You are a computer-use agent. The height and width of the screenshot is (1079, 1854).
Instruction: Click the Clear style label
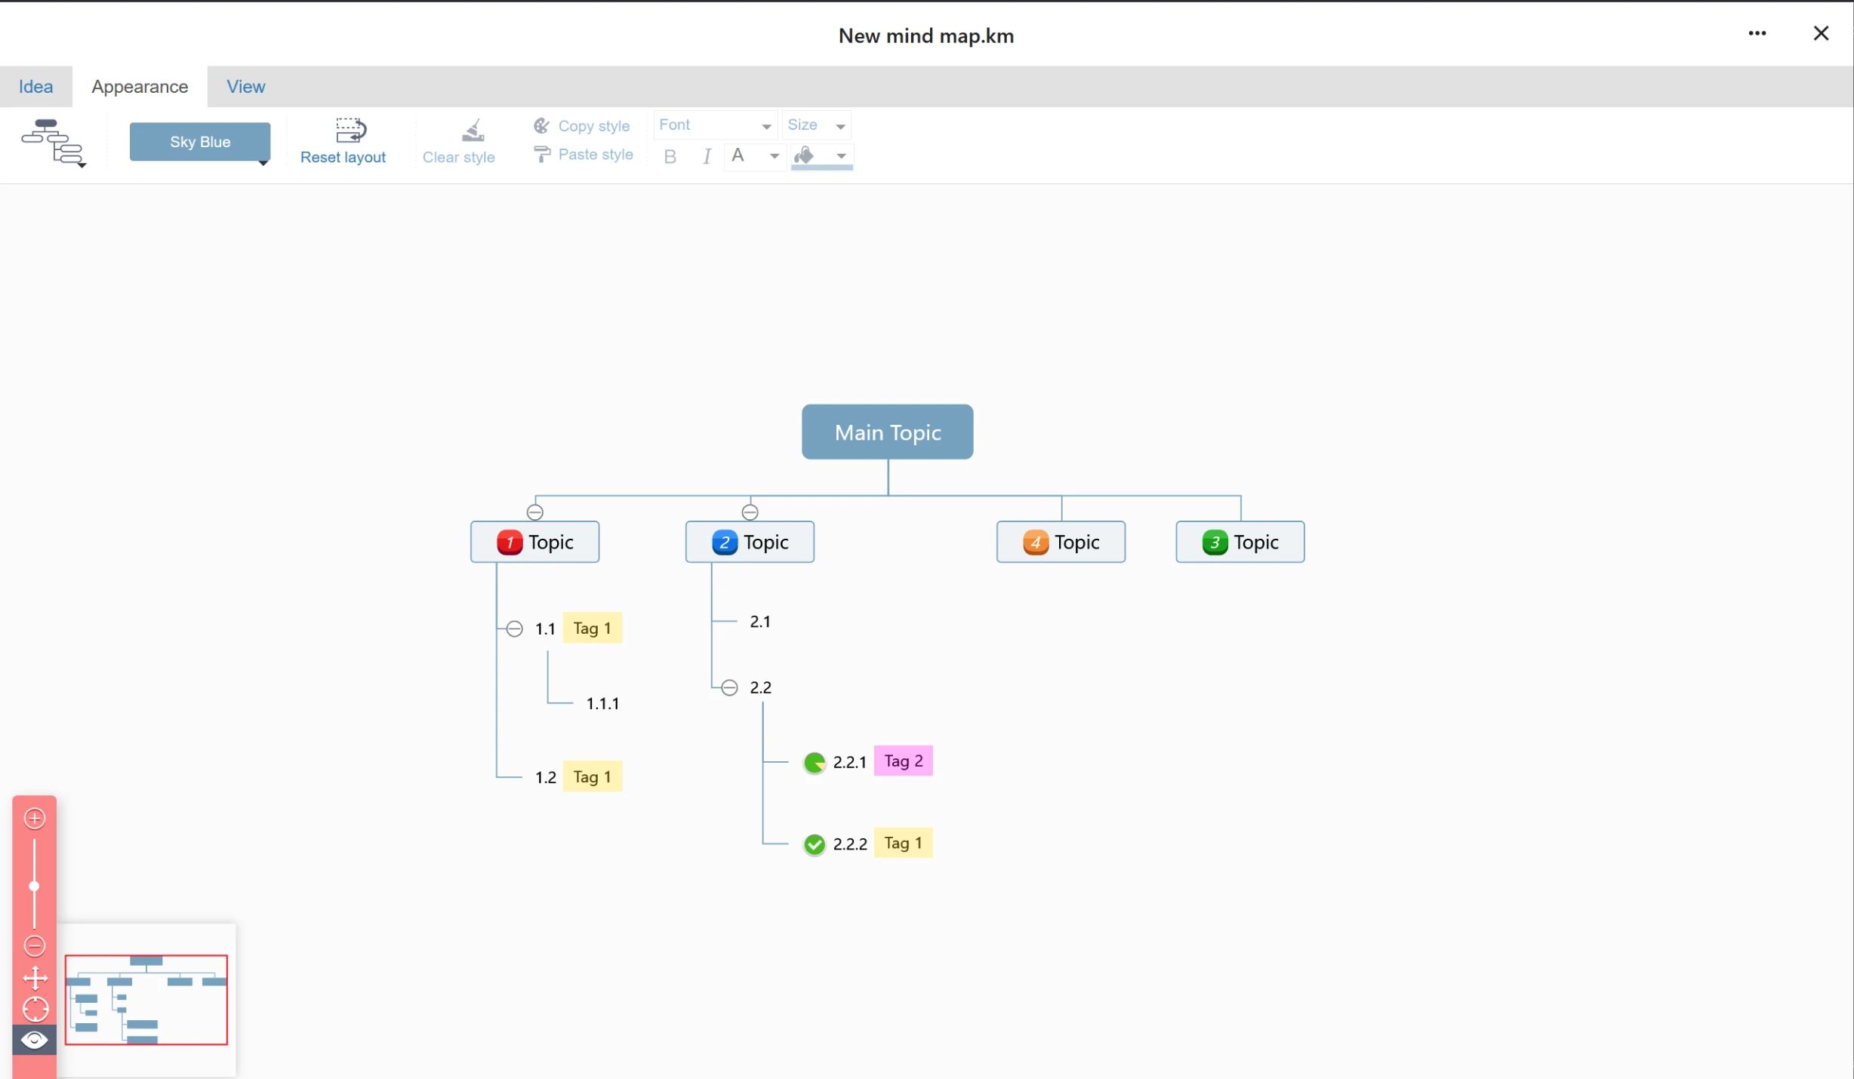click(458, 157)
